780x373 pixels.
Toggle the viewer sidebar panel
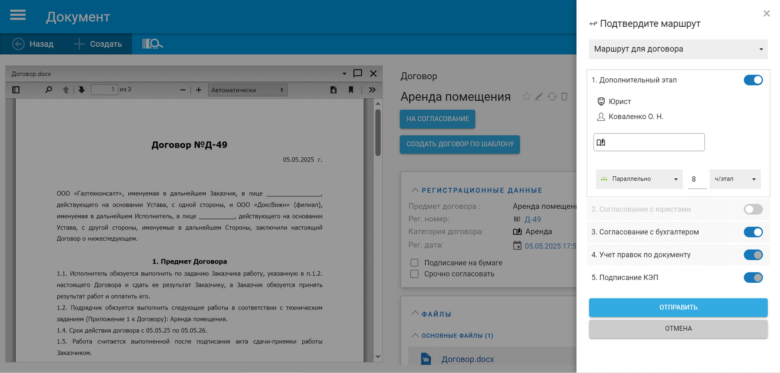coord(16,90)
